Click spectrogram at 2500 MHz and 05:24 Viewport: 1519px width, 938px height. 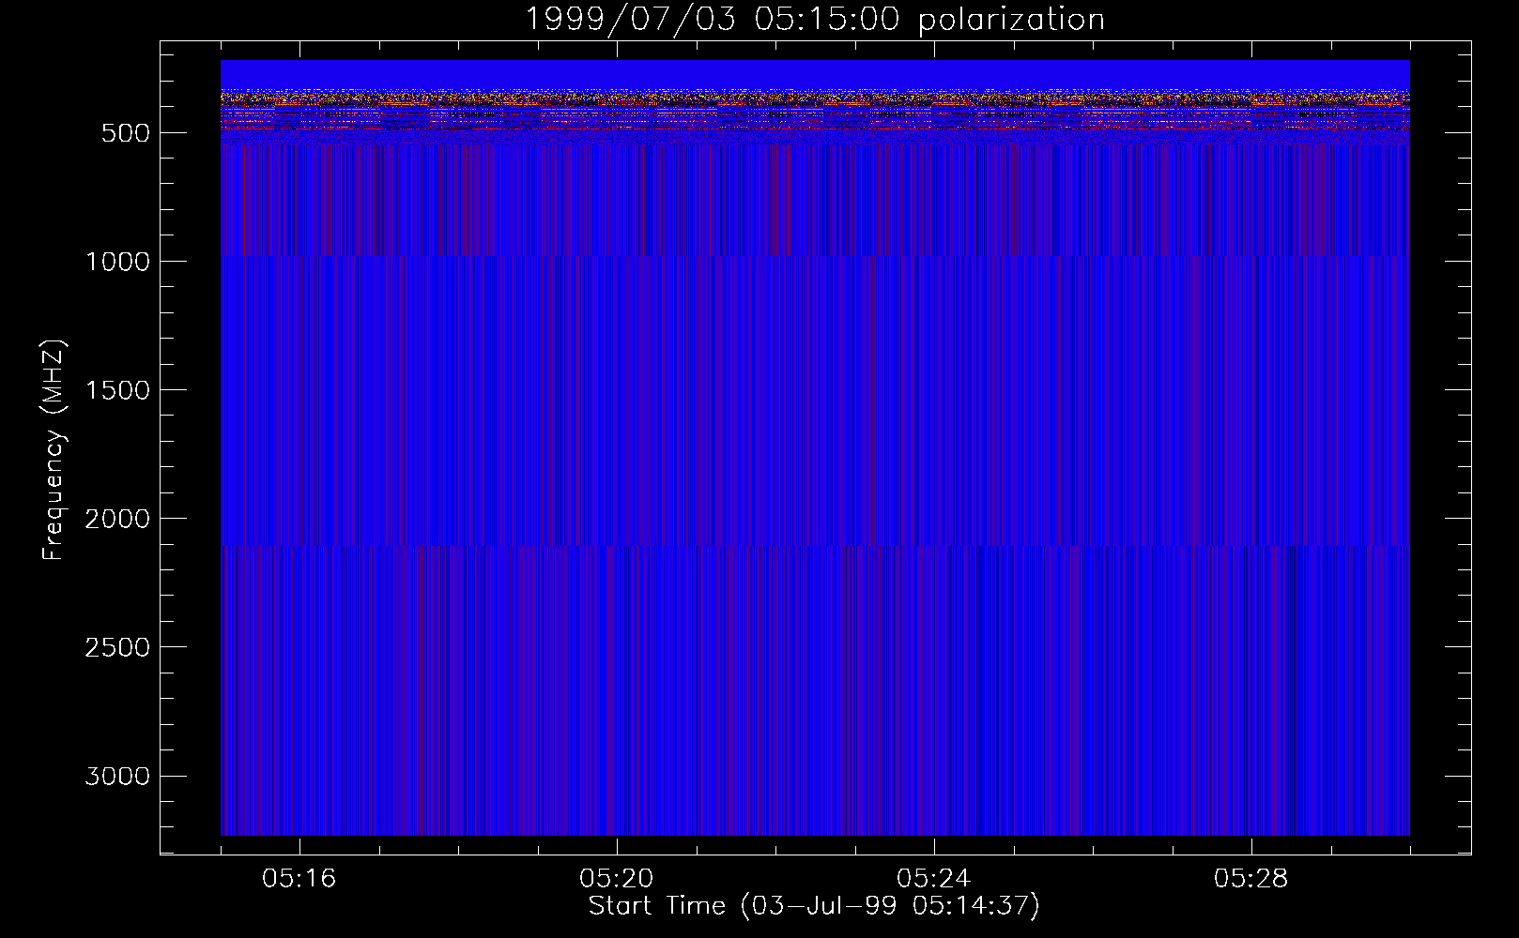coord(934,646)
